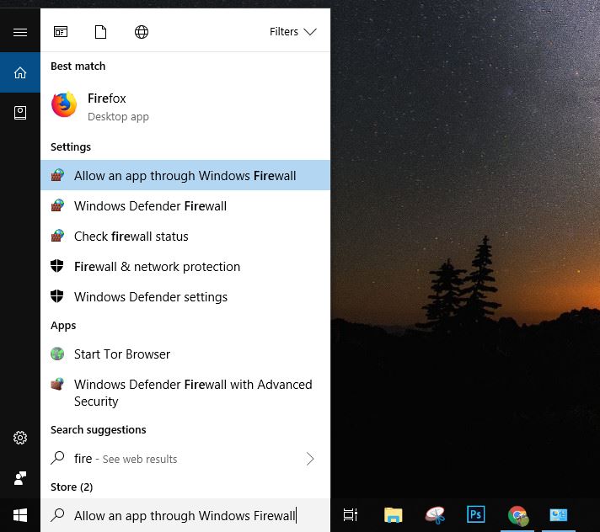Launch Start Tor Browser app
This screenshot has width=600, height=532.
[185, 354]
